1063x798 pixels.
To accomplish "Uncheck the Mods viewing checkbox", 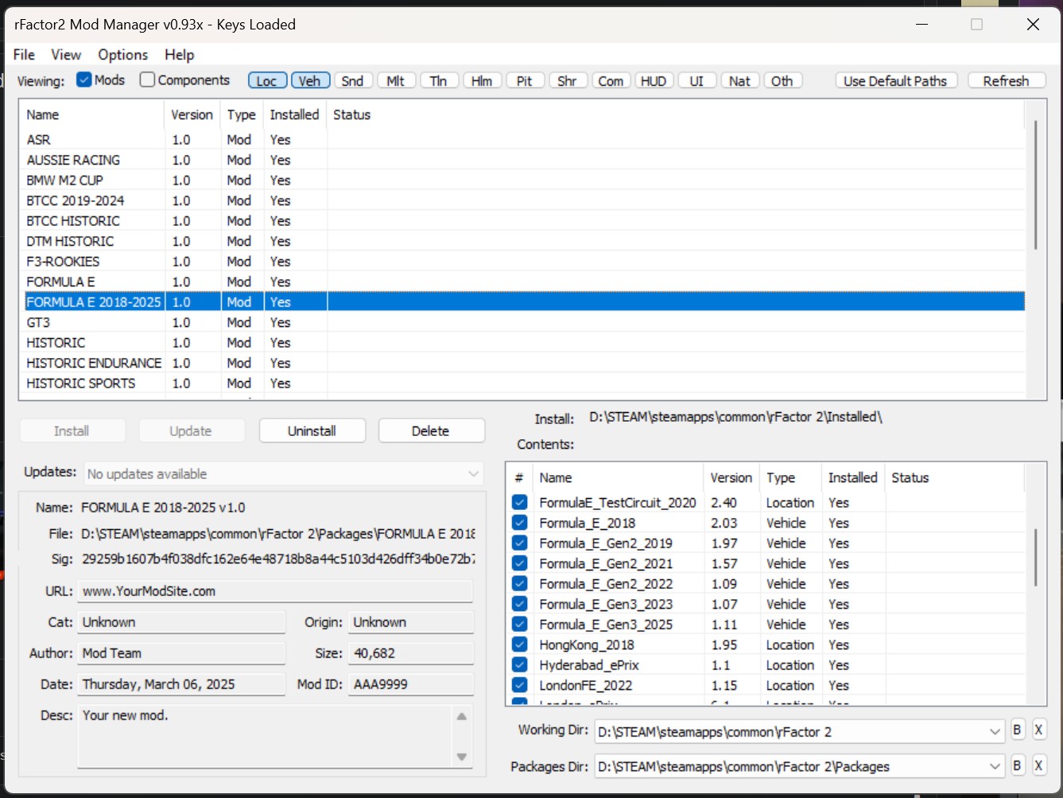I will (x=84, y=80).
